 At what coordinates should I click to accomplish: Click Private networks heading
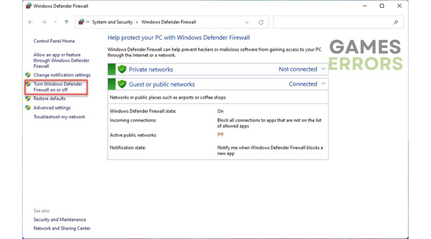151,69
